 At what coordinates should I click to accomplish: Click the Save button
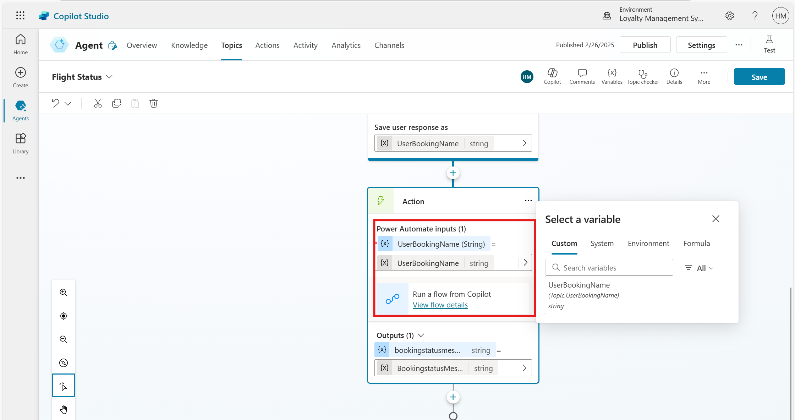[x=759, y=77]
